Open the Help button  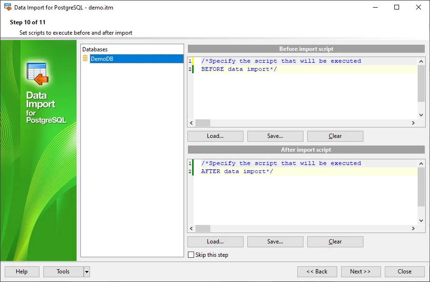[21, 272]
